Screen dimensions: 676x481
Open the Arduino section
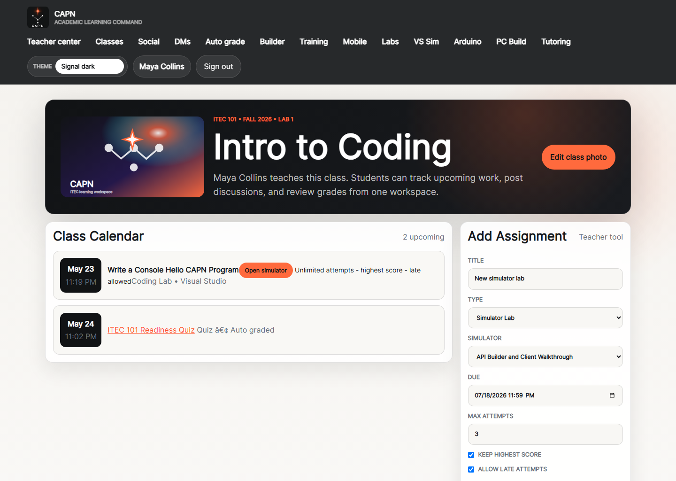[468, 42]
